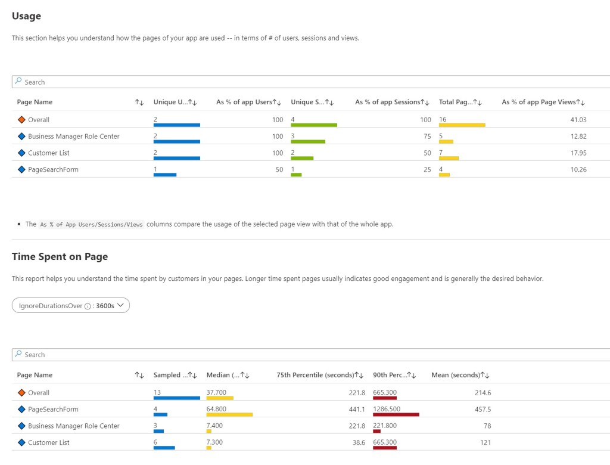Open the IgnoreDurationsOver 3600s dropdown
The image size is (610, 465).
[71, 305]
